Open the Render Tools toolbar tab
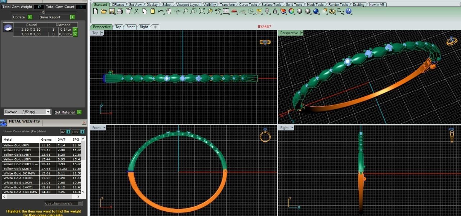 (338, 5)
